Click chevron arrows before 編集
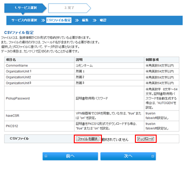The height and width of the screenshot is (170, 187). pos(77,20)
